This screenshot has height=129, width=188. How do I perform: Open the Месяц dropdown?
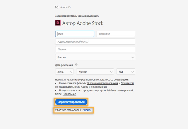[x=95, y=72]
